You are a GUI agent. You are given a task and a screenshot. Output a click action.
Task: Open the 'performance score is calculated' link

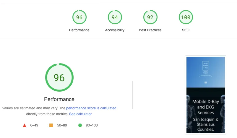(91, 108)
